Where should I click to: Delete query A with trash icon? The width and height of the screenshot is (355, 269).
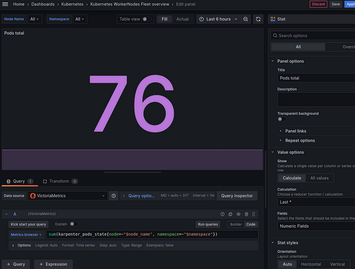point(246,214)
